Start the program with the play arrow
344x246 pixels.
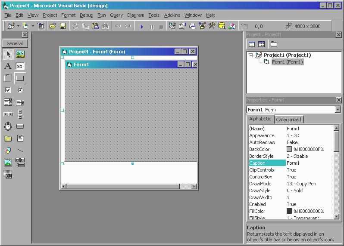pos(142,27)
